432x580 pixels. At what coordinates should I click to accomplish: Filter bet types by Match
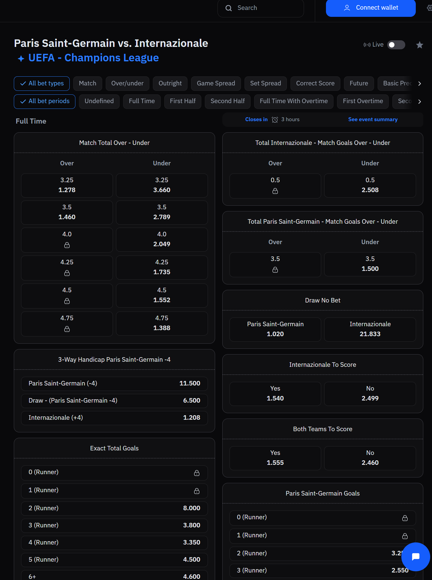tap(88, 84)
